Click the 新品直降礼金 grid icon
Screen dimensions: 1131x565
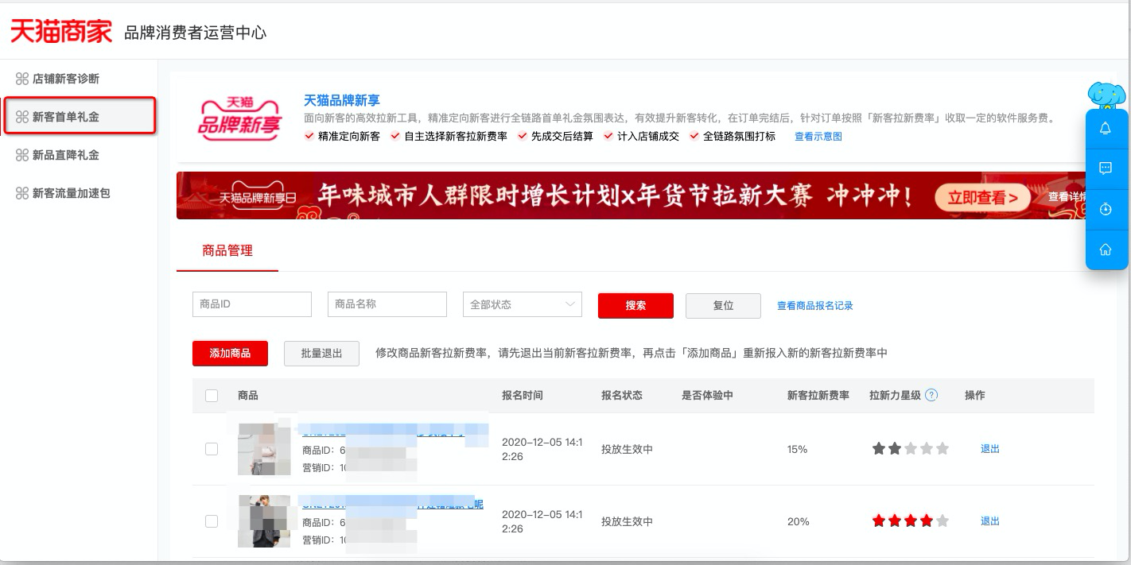22,155
